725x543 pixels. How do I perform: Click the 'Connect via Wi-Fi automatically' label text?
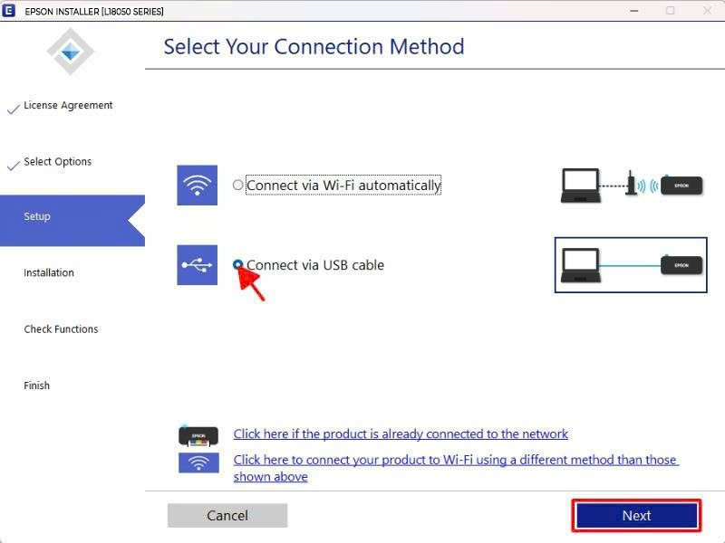point(343,186)
